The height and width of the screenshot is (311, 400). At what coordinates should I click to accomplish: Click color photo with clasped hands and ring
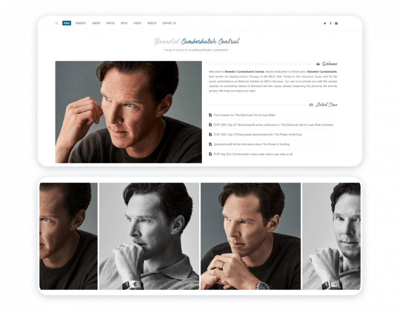250,236
